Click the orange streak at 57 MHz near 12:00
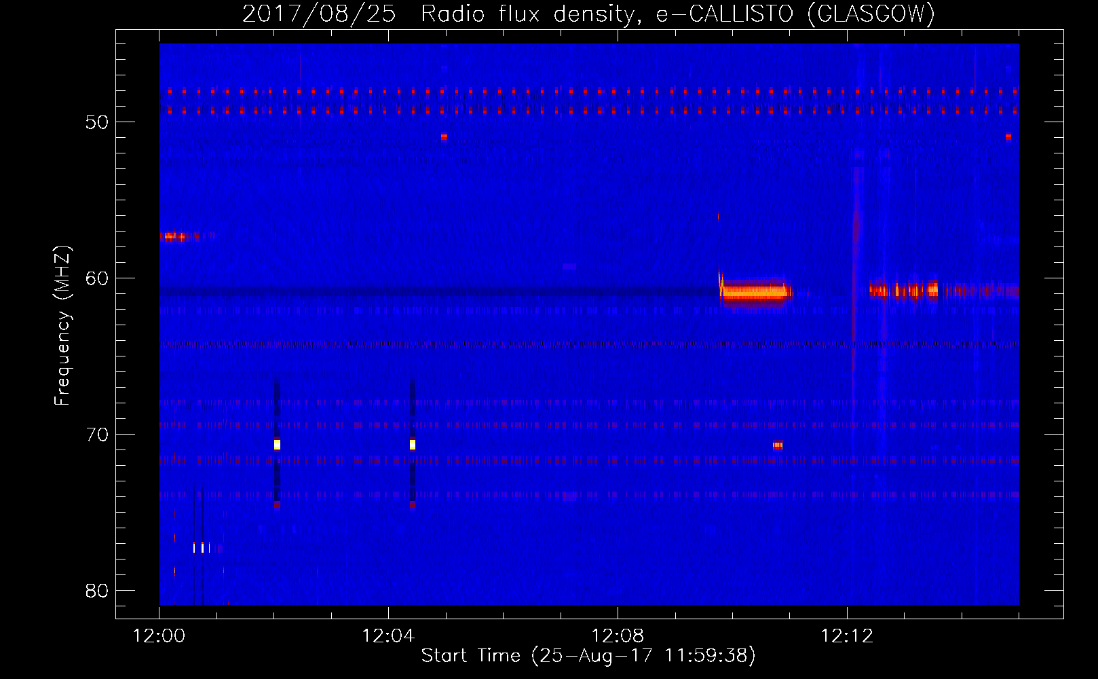This screenshot has width=1098, height=679. coord(180,236)
